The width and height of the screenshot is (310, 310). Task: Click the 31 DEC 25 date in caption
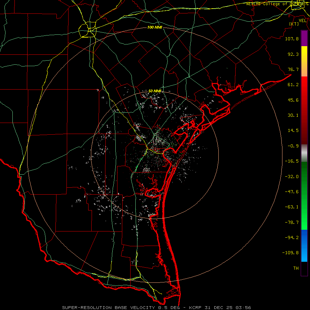click(x=218, y=308)
